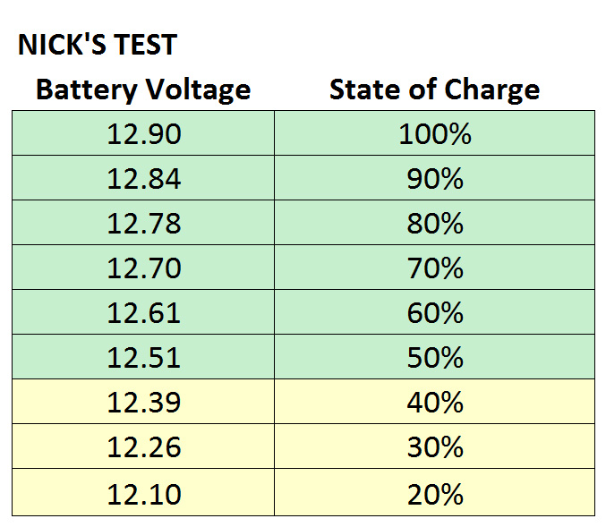Click the 12.61 voltage cell
This screenshot has width=606, height=527.
pos(143,313)
